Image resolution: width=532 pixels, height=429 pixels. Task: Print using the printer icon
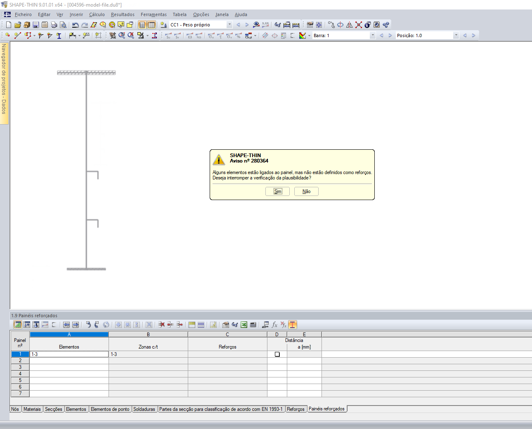[x=54, y=25]
